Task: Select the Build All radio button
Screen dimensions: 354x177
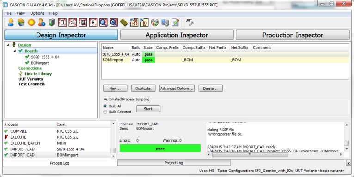Action: [105, 106]
